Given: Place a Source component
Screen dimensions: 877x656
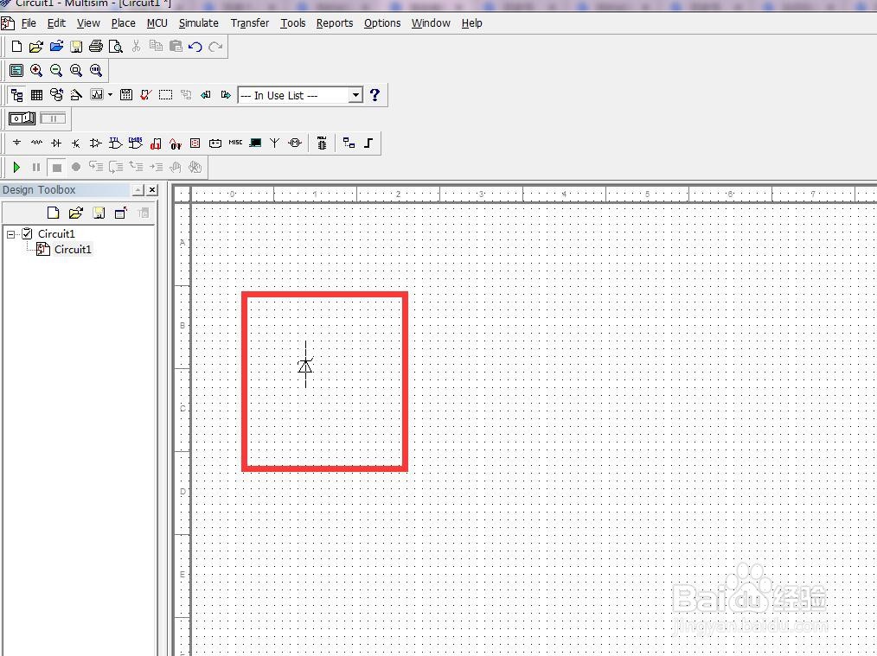Looking at the screenshot, I should tap(16, 143).
